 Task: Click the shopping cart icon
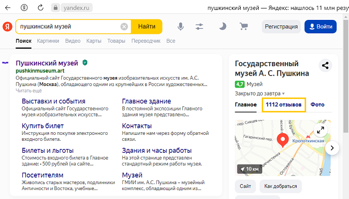tap(244, 26)
